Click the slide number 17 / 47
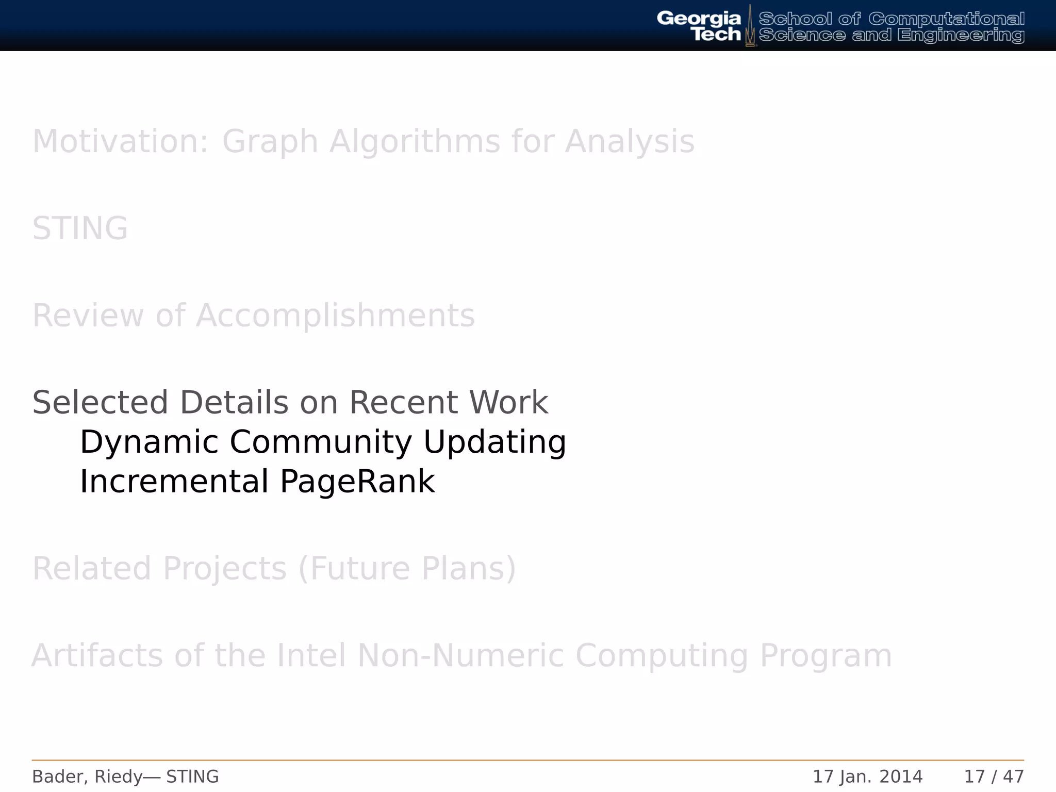The image size is (1056, 792). [x=994, y=777]
